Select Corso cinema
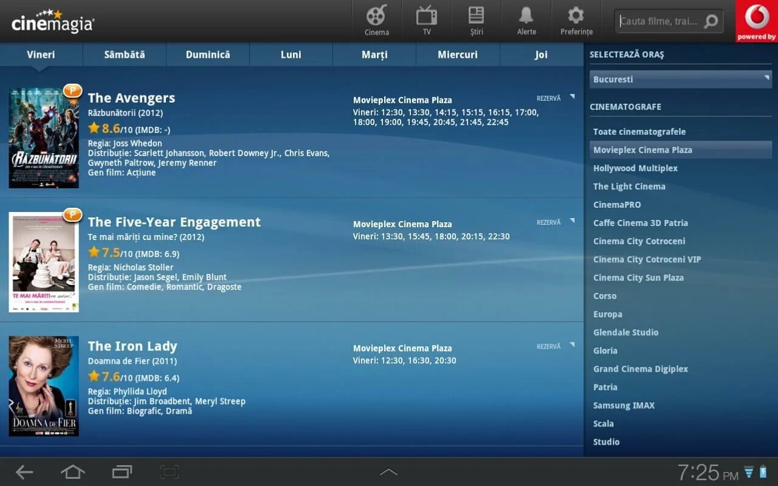Viewport: 778px width, 486px height. point(605,296)
